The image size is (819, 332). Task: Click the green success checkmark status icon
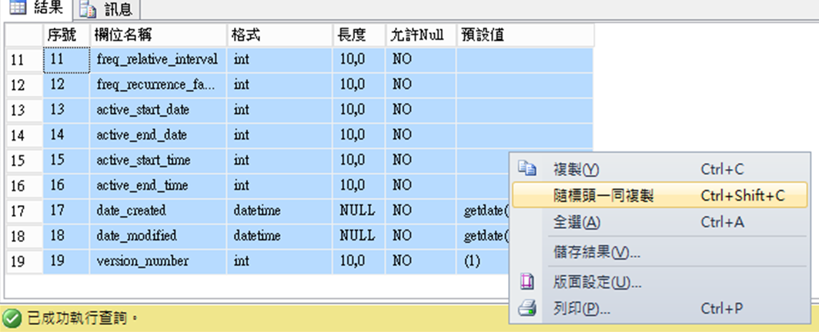tap(12, 317)
